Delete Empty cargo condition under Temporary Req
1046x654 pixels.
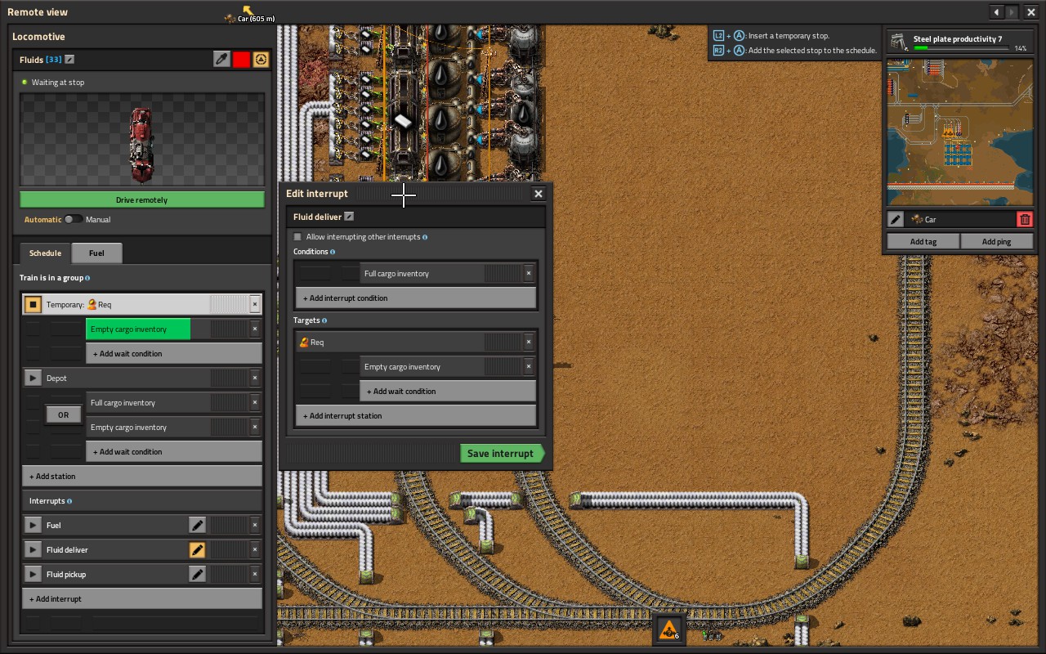(255, 329)
